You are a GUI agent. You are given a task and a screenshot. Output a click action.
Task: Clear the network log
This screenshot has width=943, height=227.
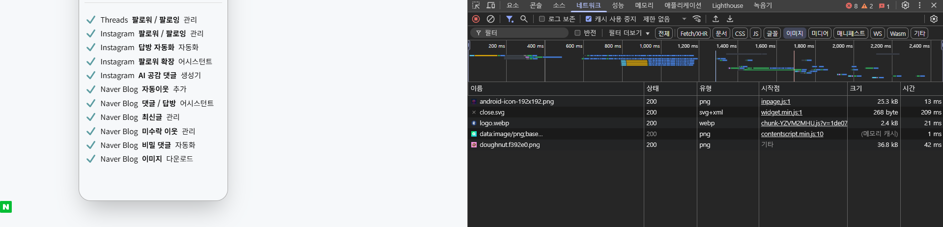(490, 19)
